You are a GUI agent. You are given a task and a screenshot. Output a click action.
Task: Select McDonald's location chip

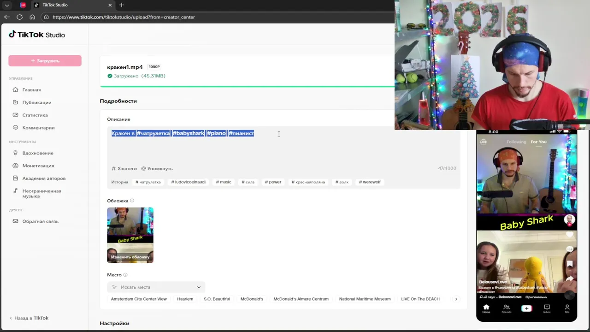252,299
